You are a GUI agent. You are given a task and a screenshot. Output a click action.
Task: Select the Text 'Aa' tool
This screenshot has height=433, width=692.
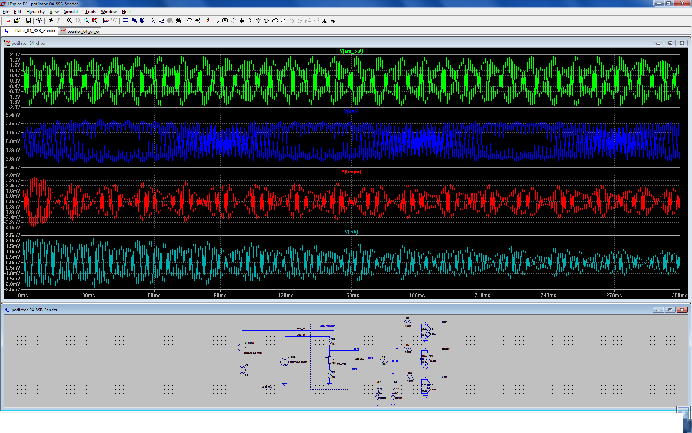click(x=325, y=21)
